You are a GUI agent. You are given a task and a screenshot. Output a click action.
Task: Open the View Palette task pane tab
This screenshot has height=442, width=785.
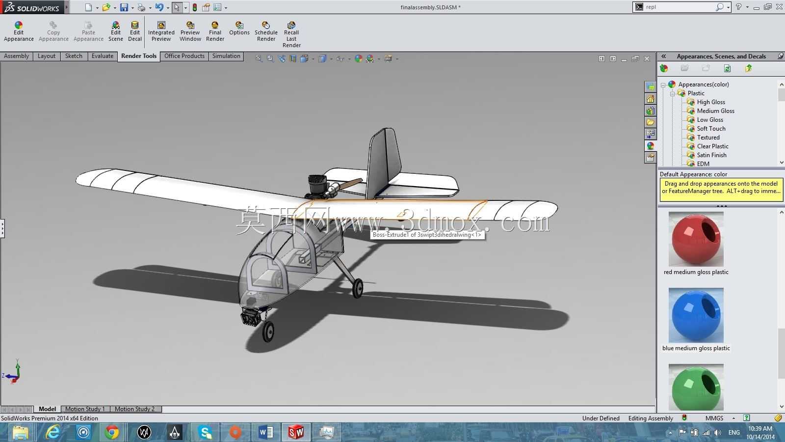650,134
